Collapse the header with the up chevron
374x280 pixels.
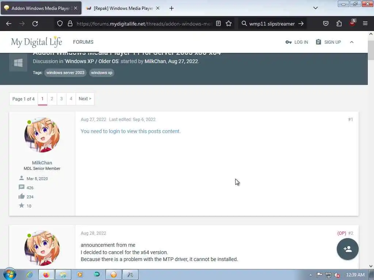coord(352,42)
